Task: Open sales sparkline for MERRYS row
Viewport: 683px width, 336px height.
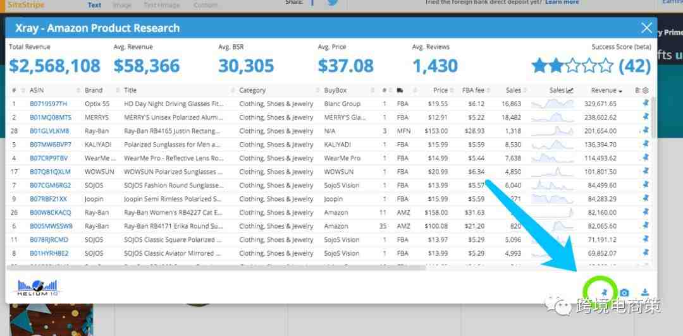Action: point(552,117)
